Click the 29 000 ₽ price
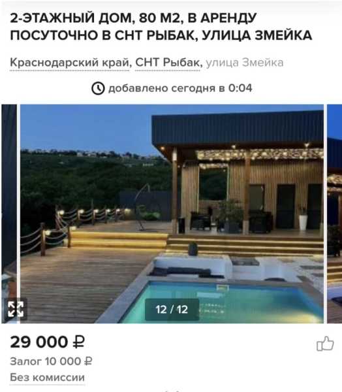The image size is (342, 392). pyautogui.click(x=47, y=342)
